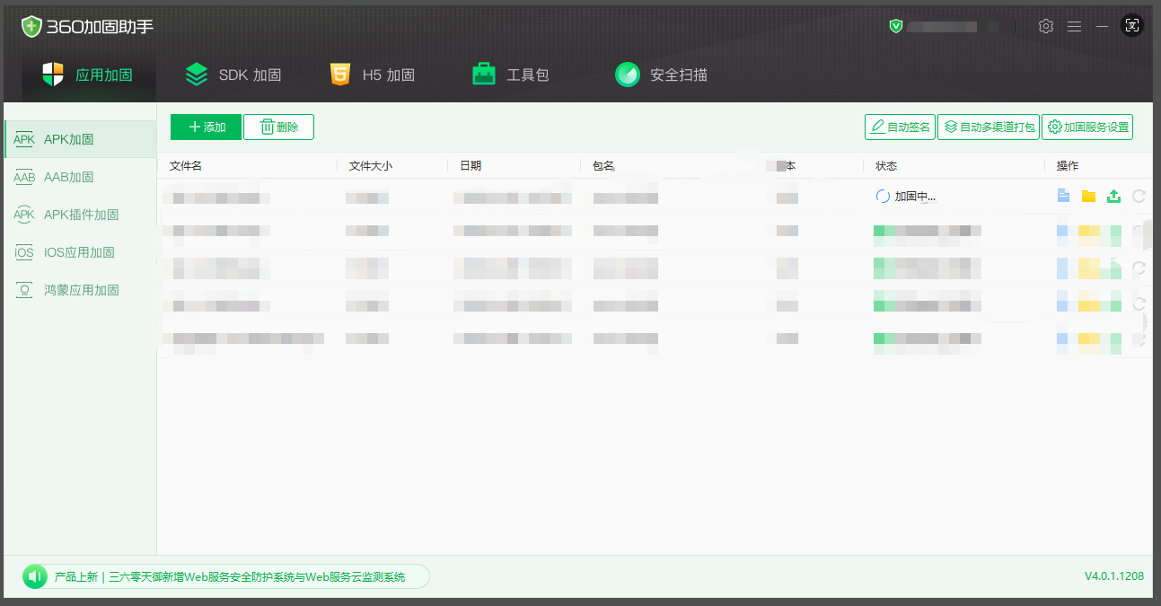
Task: Switch to the H5 加固 tab
Action: [372, 75]
